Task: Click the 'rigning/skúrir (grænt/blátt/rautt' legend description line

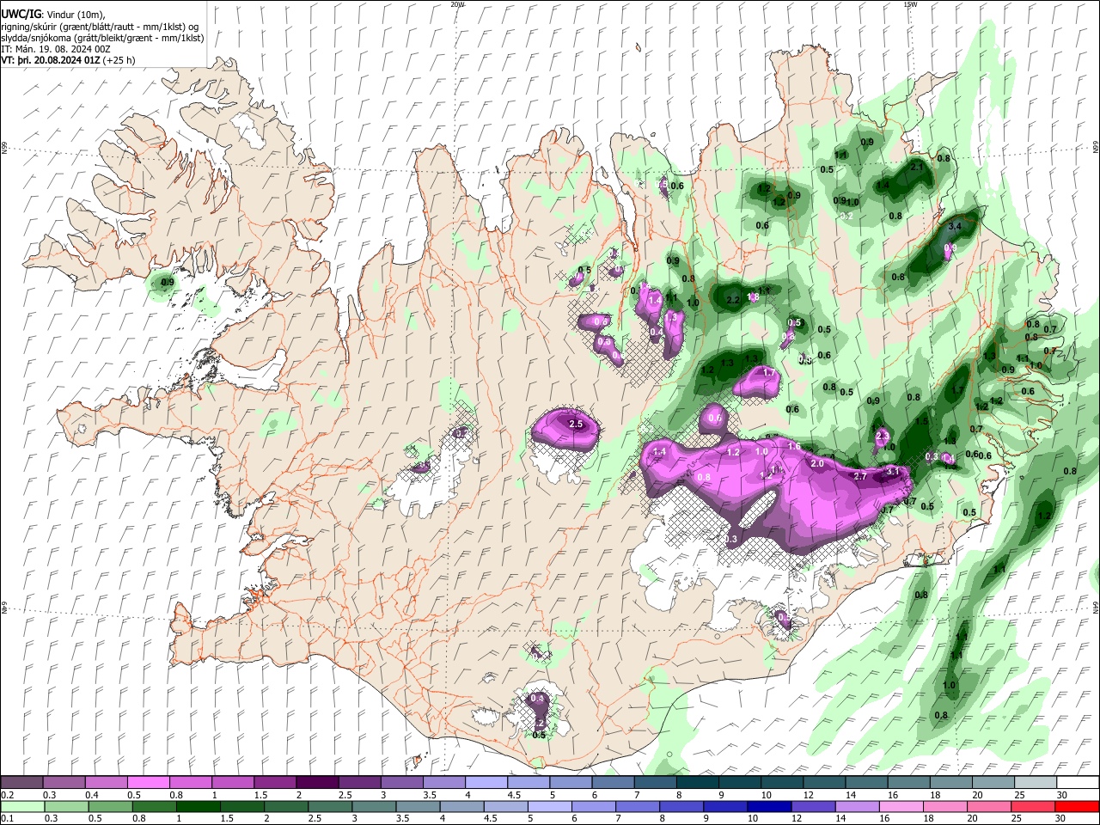Action: tap(98, 26)
